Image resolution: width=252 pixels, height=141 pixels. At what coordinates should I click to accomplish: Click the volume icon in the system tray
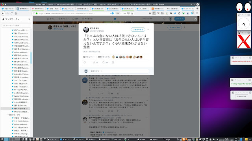coord(214,139)
